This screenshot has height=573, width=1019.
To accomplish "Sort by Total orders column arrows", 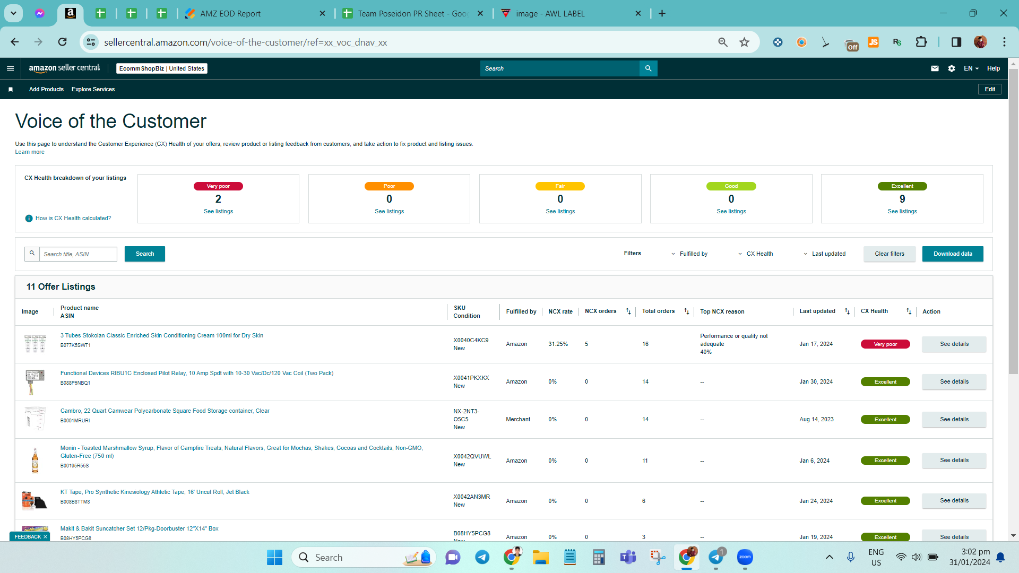I will [686, 311].
